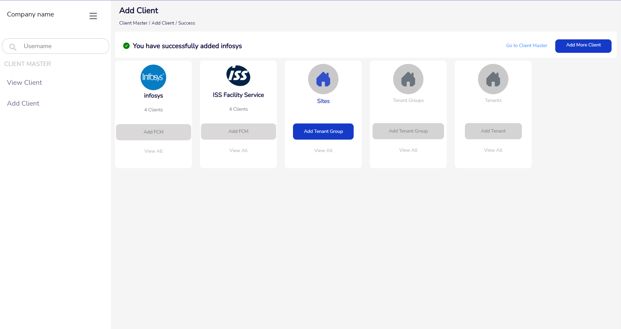Screen dimensions: 621x329
Task: Click View All in ISS Facility Service card
Action: pyautogui.click(x=238, y=150)
